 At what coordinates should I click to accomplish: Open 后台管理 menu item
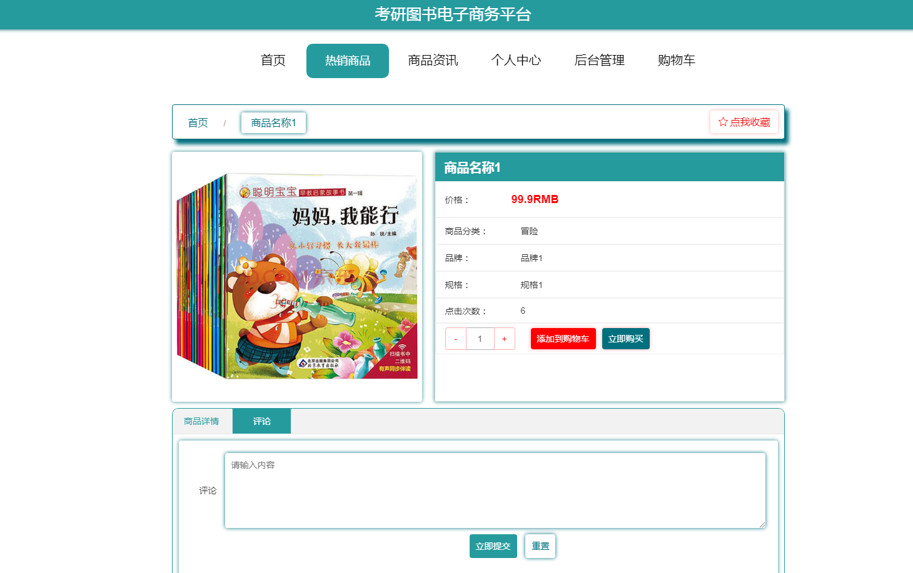tap(599, 61)
